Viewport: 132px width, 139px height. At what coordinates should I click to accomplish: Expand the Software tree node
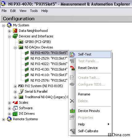(x=9, y=108)
